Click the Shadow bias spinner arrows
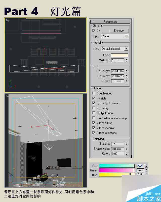The width and height of the screenshot is (161, 202). click(127, 149)
